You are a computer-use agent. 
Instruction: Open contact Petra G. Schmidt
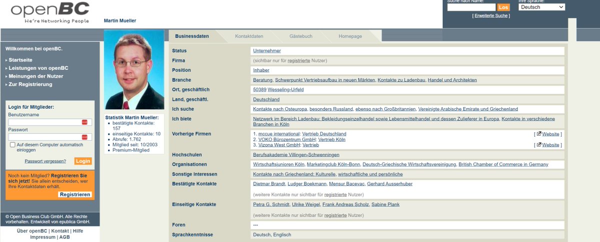click(x=271, y=204)
